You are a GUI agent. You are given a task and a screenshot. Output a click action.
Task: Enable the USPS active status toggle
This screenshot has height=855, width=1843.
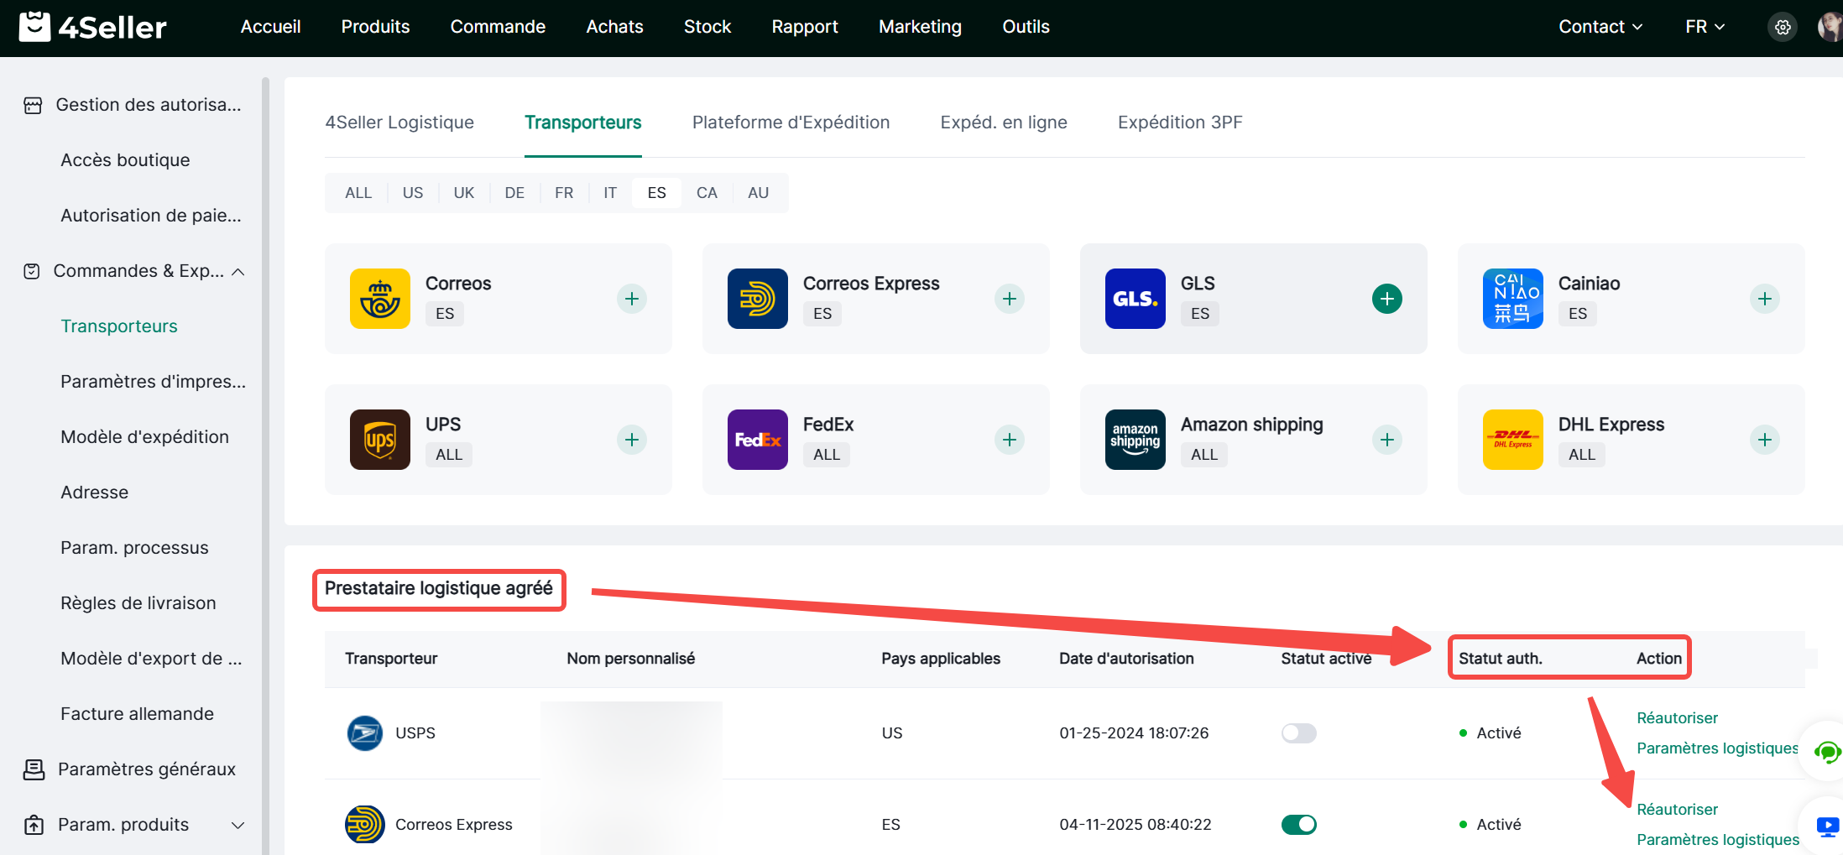(1298, 733)
